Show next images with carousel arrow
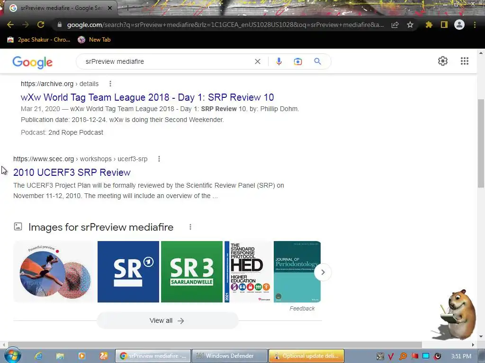This screenshot has height=363, width=485. coord(323,272)
